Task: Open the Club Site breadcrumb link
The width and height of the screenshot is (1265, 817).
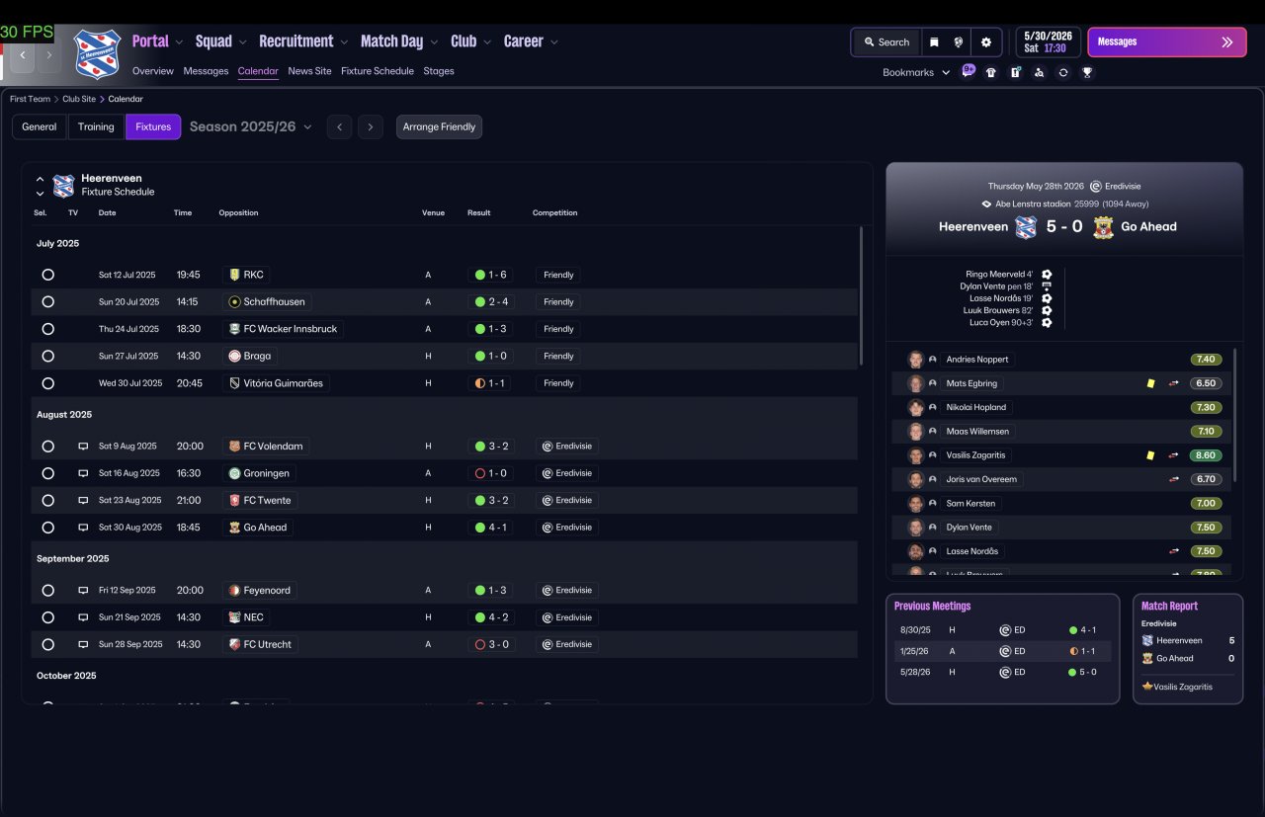Action: point(79,99)
